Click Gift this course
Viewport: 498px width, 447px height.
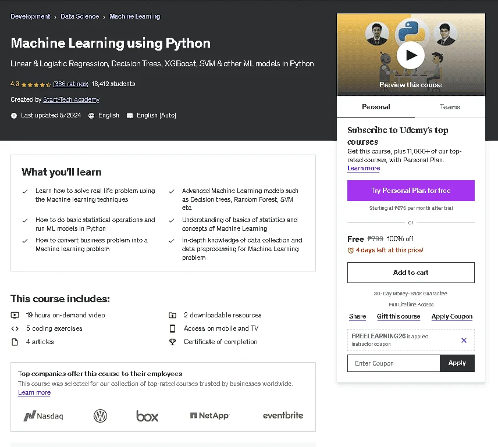click(x=399, y=316)
